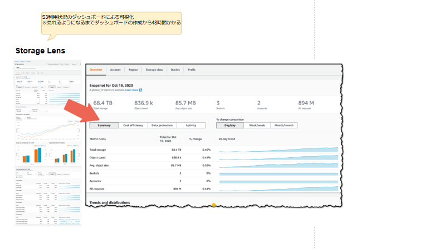Follow the Learn more glossary link

click(131, 90)
